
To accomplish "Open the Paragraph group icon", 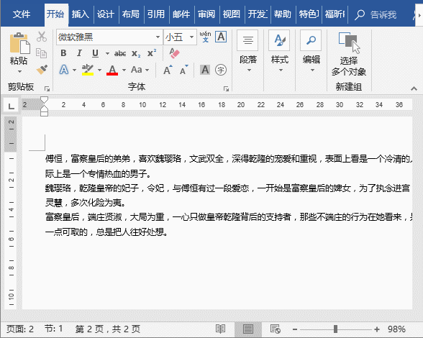I will (x=247, y=40).
